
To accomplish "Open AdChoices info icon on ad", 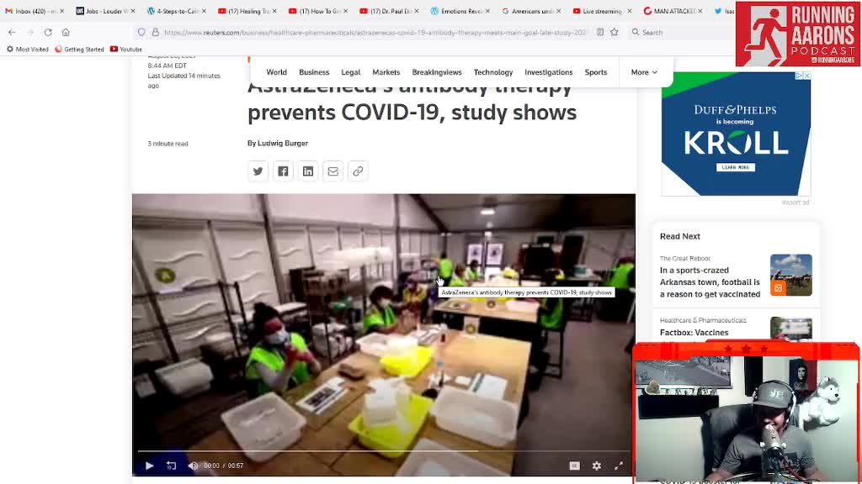I will (x=800, y=76).
